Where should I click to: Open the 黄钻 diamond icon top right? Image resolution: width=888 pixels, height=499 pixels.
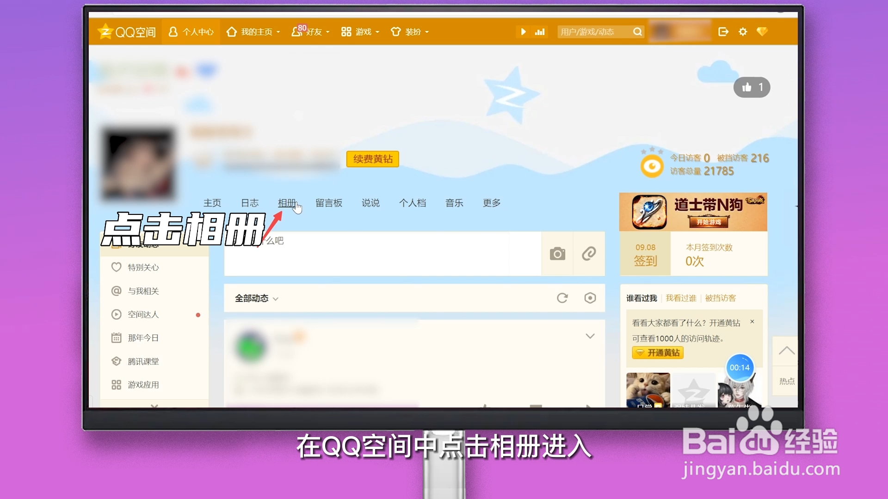[x=762, y=31]
